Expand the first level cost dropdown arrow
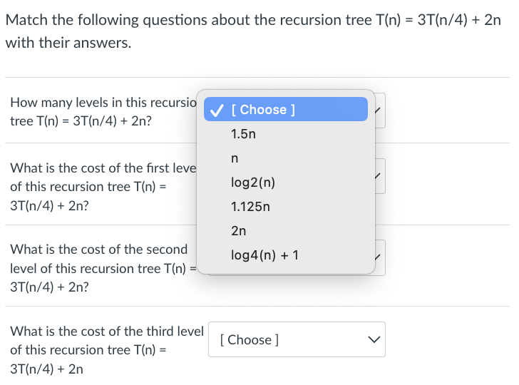The image size is (519, 385). (379, 176)
